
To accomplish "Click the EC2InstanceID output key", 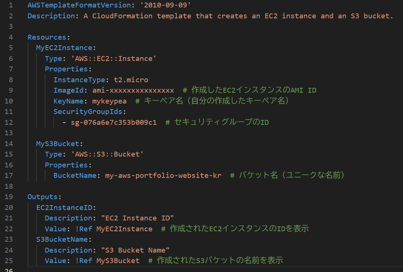I will click(64, 208).
